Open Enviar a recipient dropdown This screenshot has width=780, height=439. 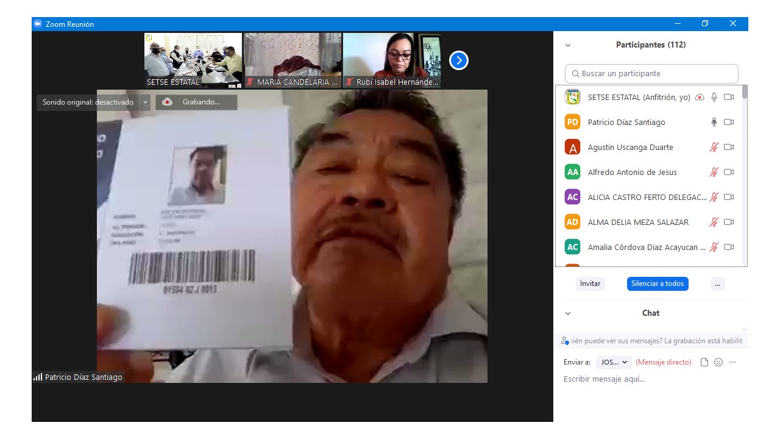point(614,362)
